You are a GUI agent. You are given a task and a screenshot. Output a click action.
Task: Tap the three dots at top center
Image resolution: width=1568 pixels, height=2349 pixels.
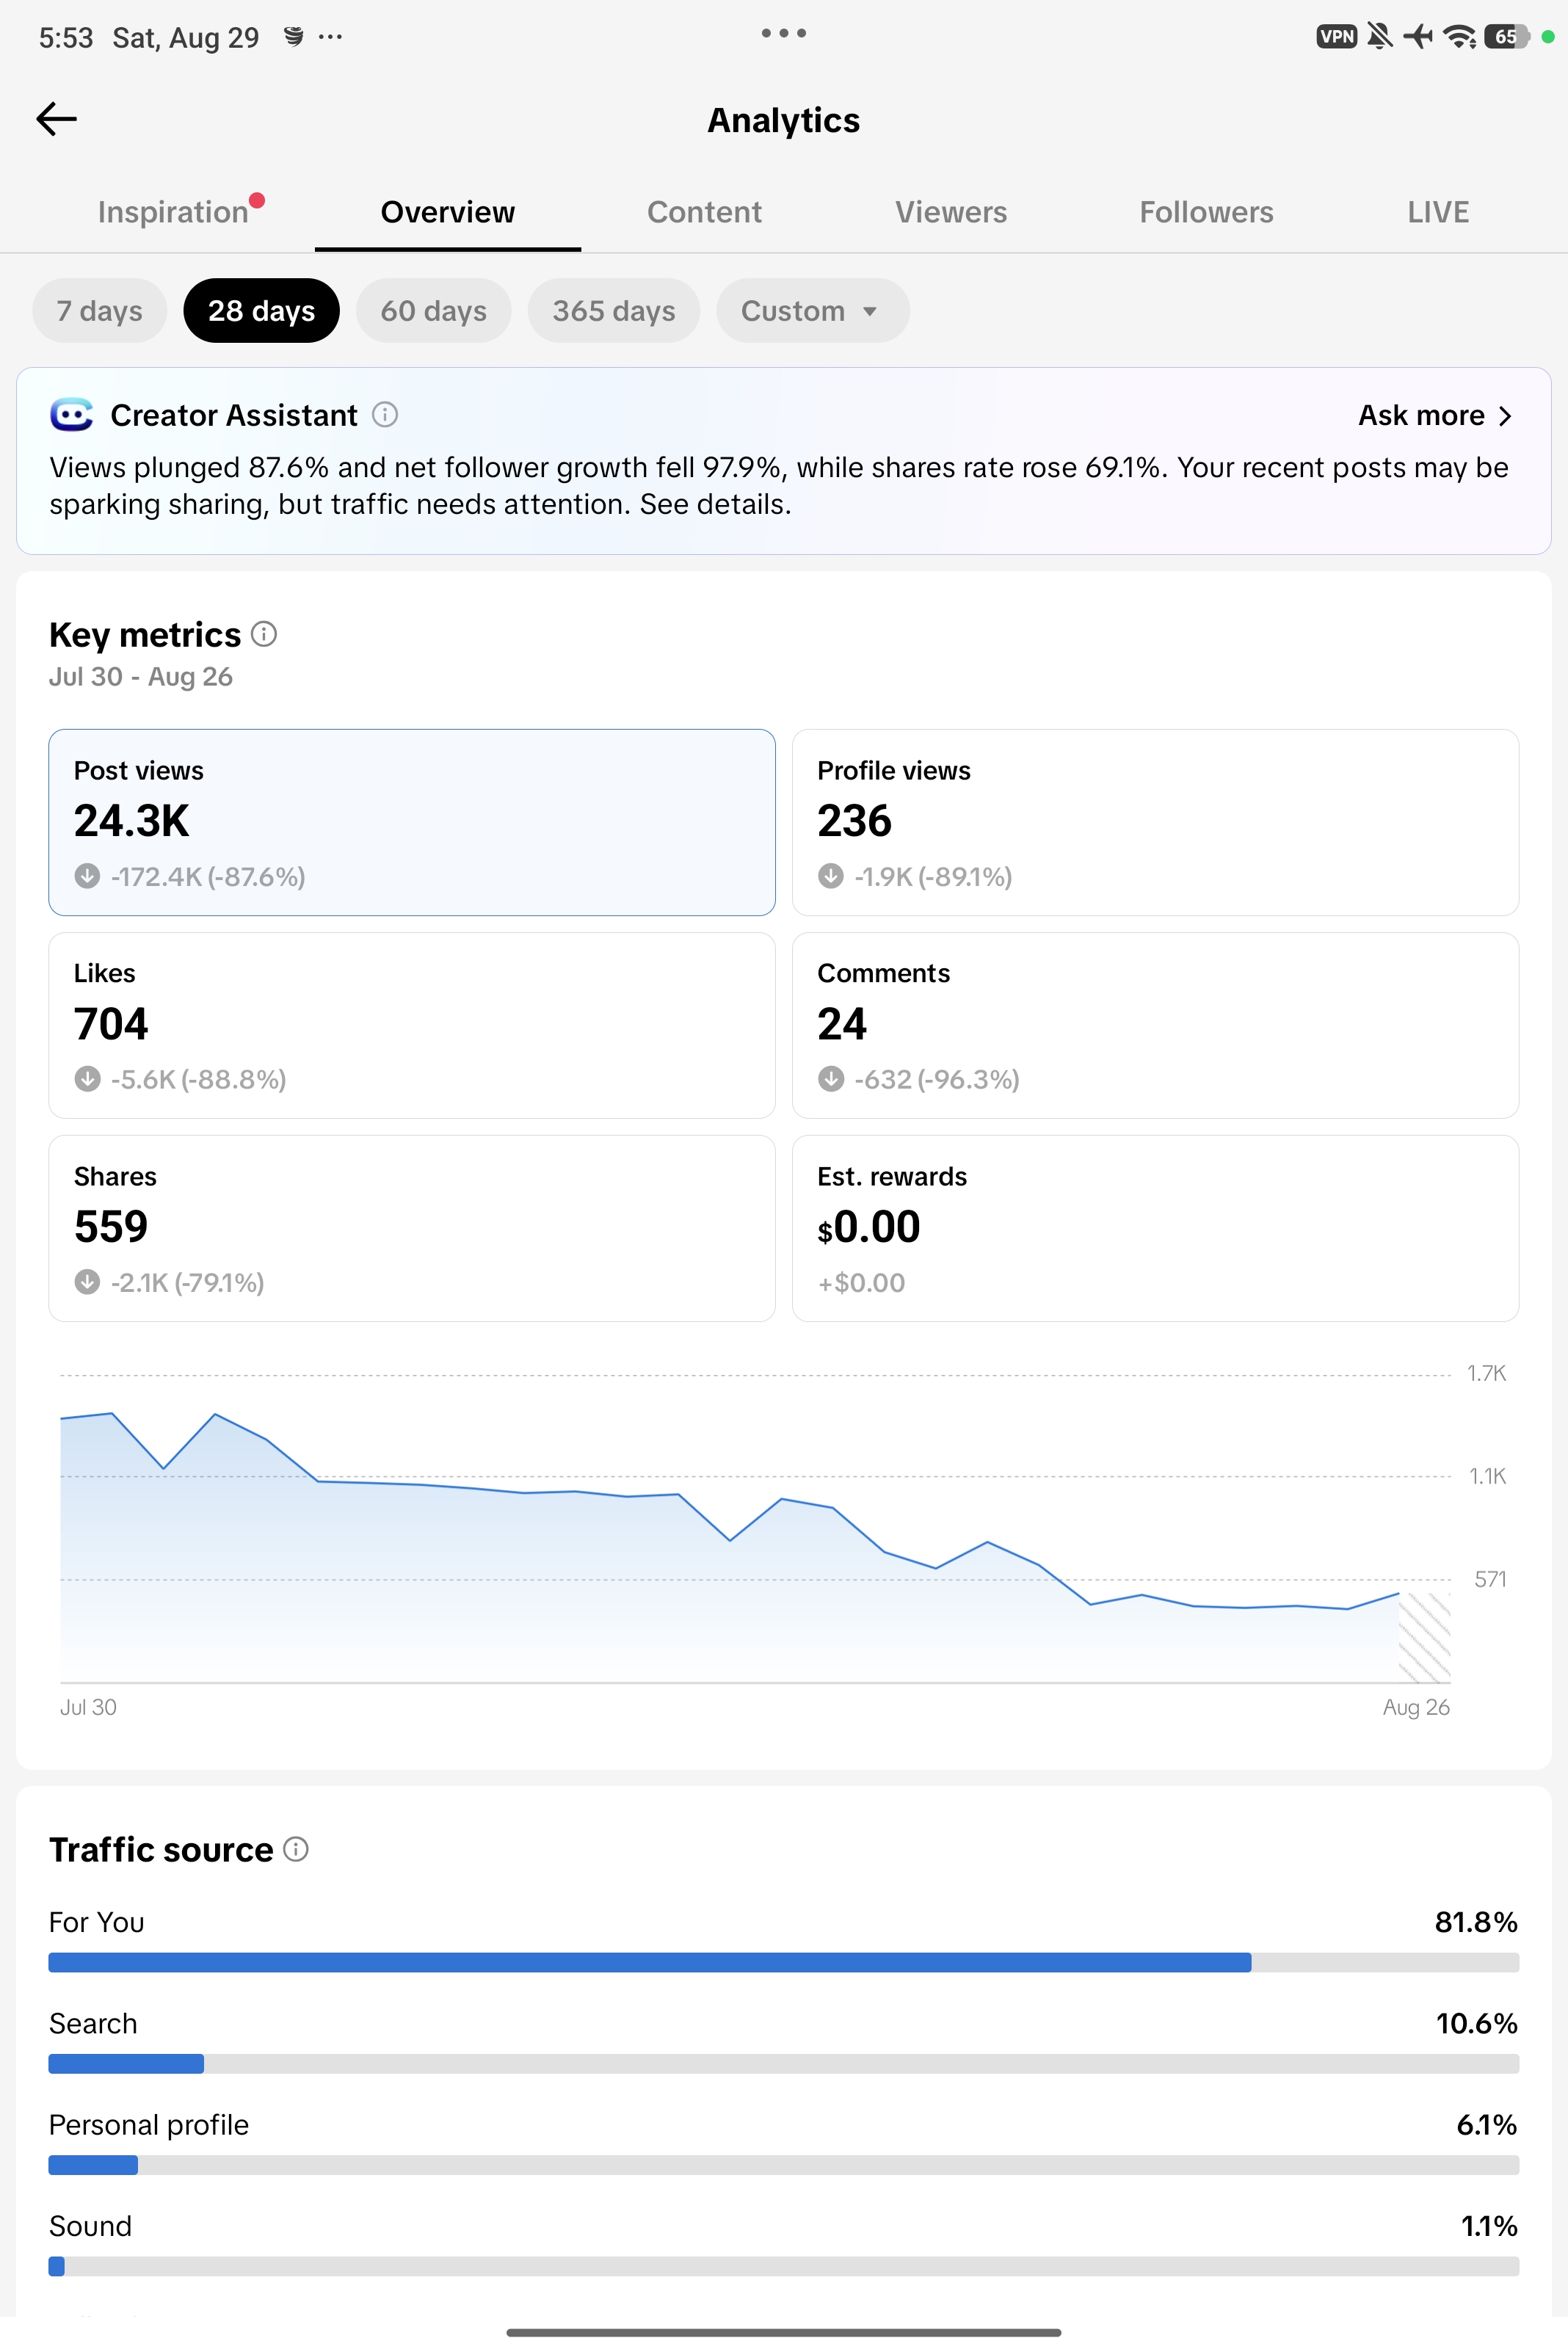click(x=783, y=33)
